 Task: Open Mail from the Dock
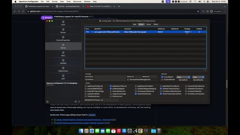tap(102, 131)
